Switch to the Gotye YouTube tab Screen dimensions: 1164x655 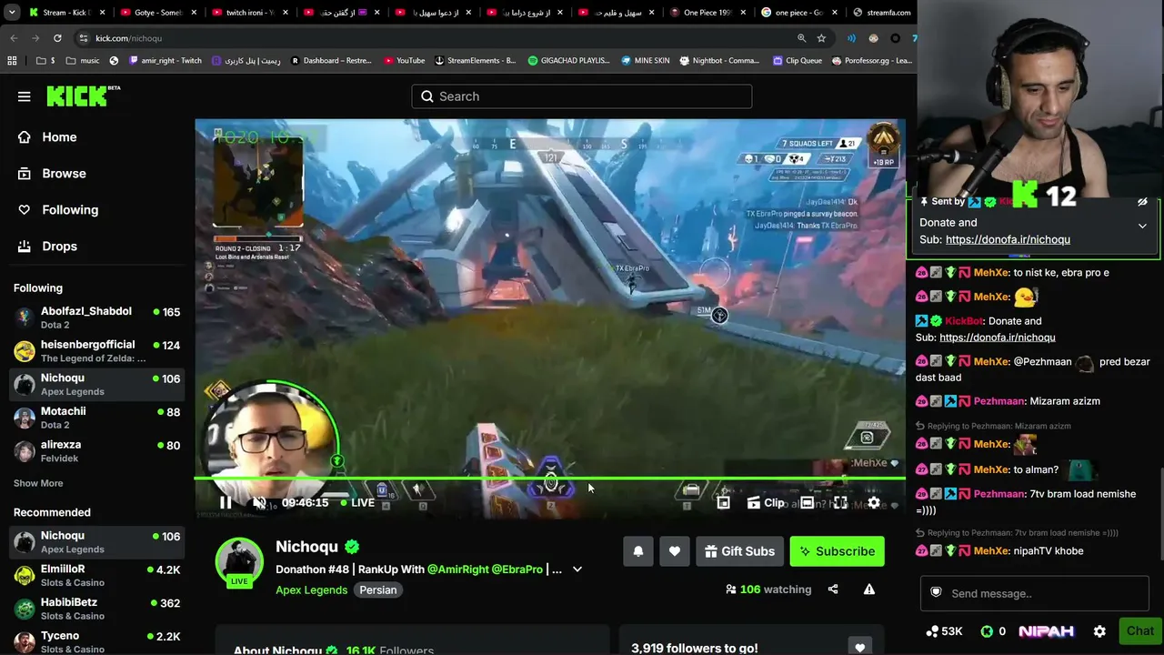tap(158, 13)
